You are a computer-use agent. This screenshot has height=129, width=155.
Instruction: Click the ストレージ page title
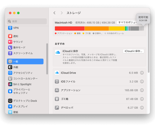pyautogui.click(x=74, y=13)
